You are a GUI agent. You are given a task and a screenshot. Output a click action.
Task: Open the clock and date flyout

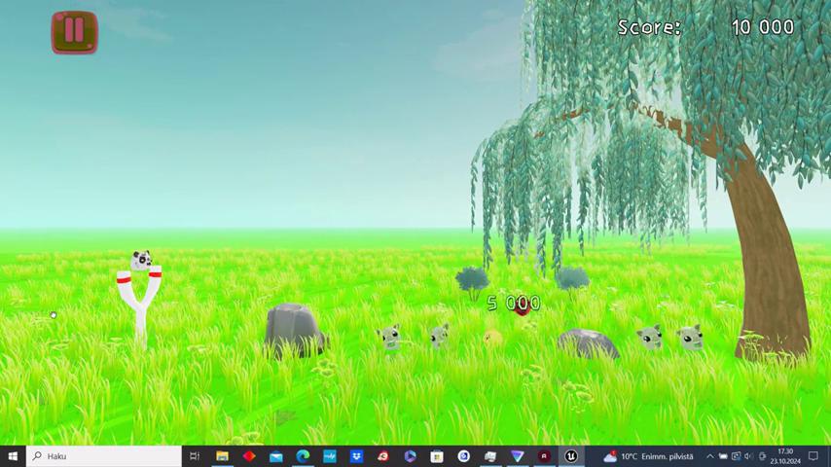pos(785,455)
